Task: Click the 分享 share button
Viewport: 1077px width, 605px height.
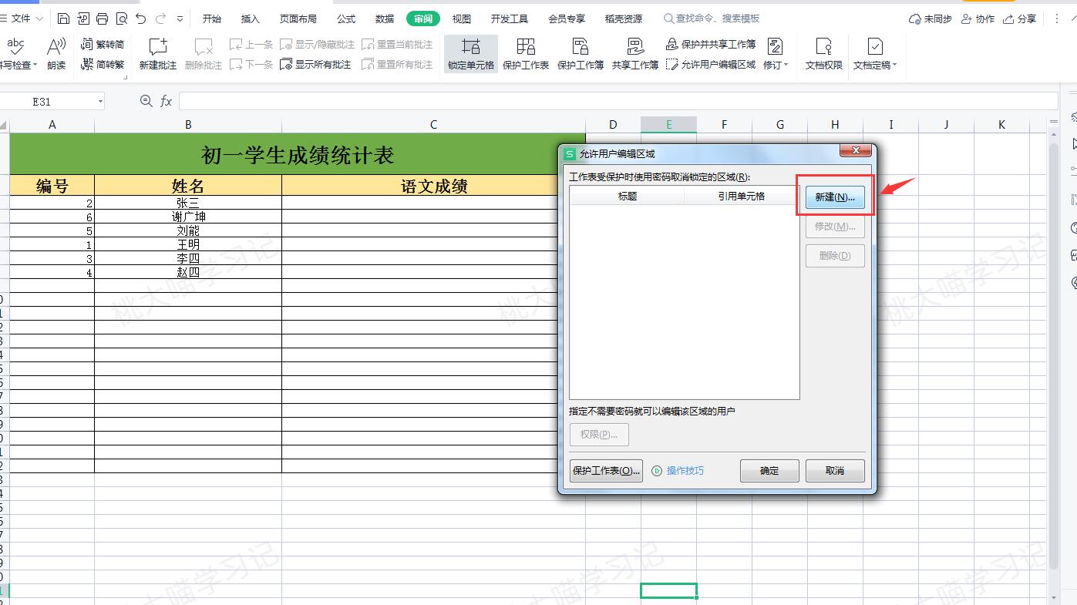Action: [x=1020, y=18]
